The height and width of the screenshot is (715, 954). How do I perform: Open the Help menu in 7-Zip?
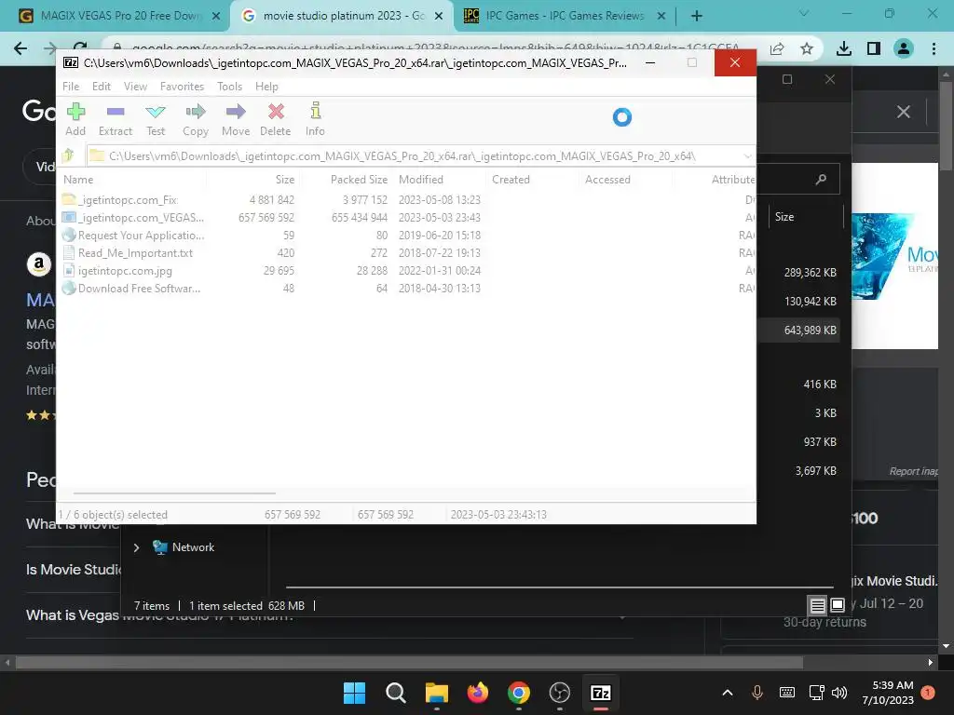point(266,87)
